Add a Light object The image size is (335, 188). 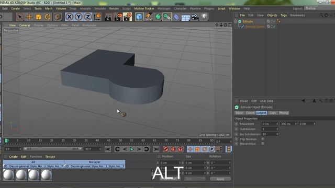pyautogui.click(x=204, y=17)
